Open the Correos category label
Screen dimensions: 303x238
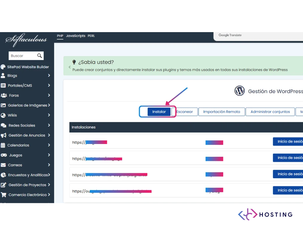pyautogui.click(x=15, y=165)
